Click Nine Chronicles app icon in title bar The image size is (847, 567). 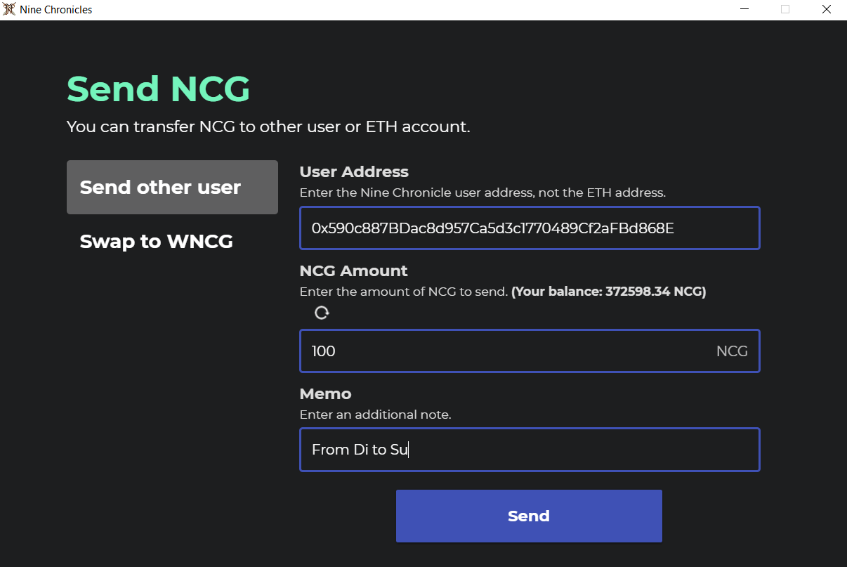[x=9, y=10]
